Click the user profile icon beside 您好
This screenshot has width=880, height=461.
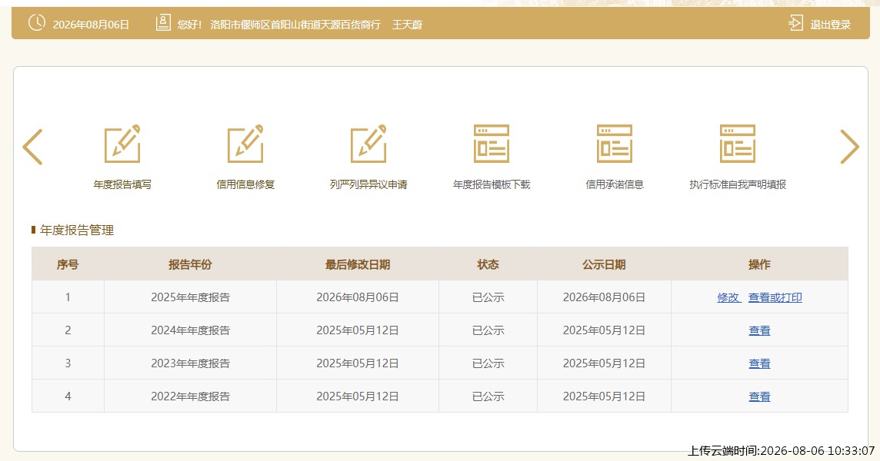coord(163,23)
